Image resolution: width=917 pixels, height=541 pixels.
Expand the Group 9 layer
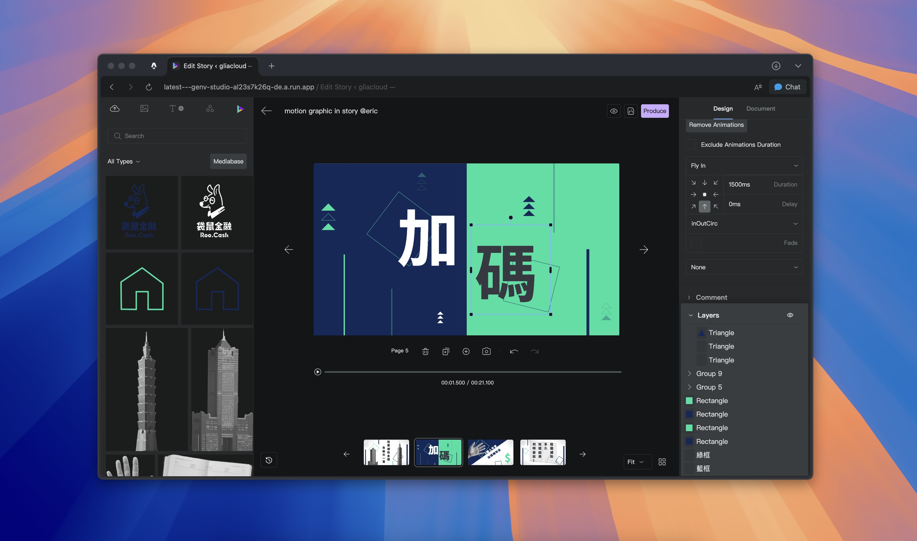(x=690, y=373)
